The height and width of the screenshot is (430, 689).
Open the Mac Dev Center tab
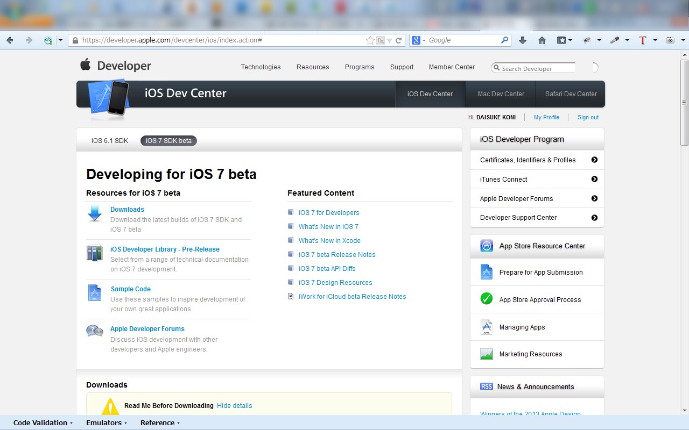pyautogui.click(x=501, y=94)
